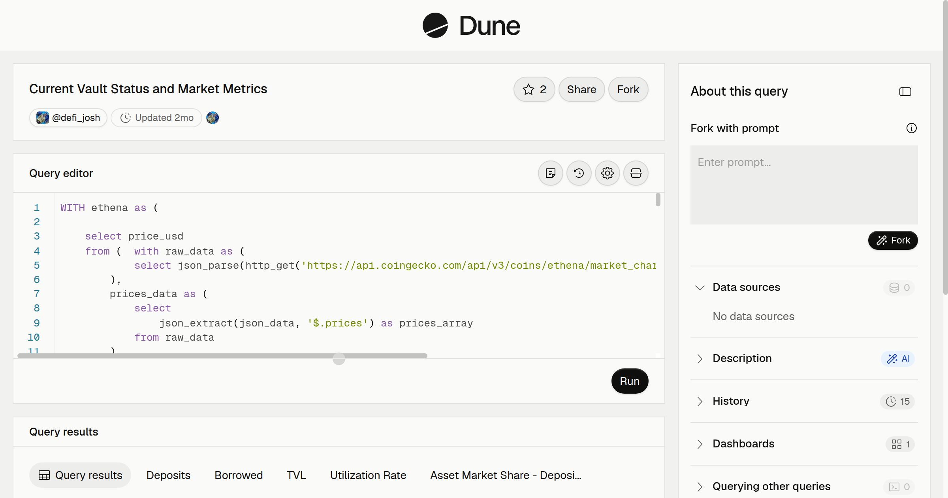Open the Utilization Rate tab
The width and height of the screenshot is (948, 498).
(x=368, y=475)
